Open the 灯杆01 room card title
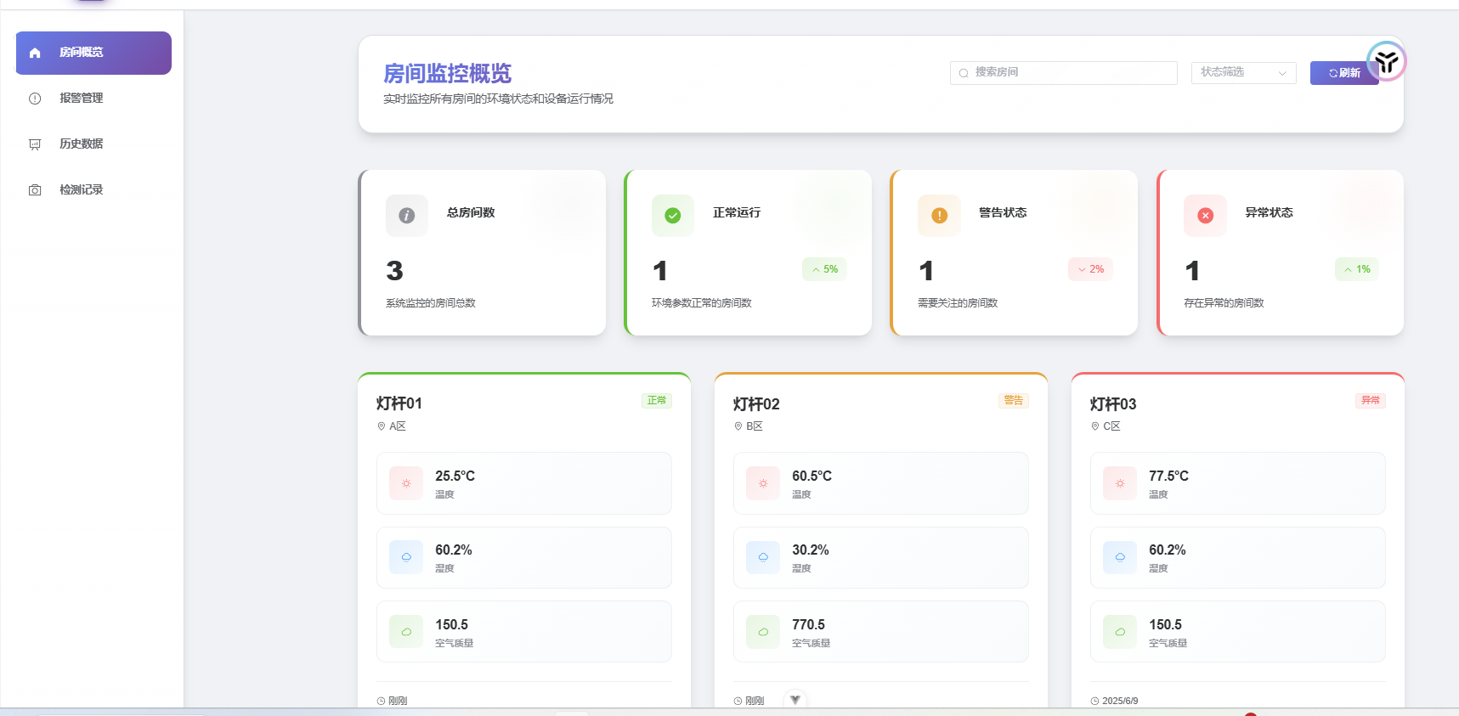The height and width of the screenshot is (716, 1459). click(399, 403)
